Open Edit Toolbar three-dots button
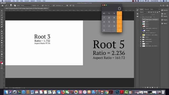The image size is (169, 95). [2, 59]
